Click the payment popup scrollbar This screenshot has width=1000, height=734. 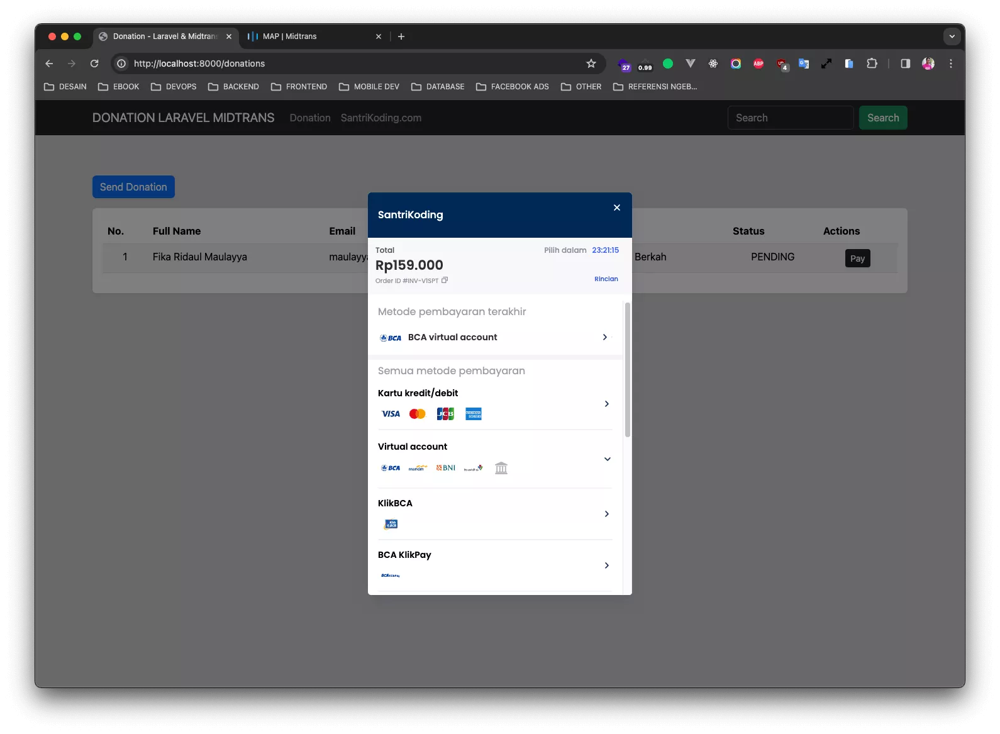pyautogui.click(x=628, y=370)
